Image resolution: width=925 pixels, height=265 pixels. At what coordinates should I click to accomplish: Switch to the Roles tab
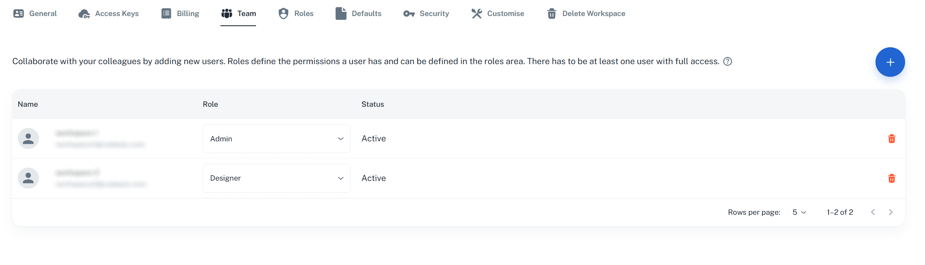(296, 14)
